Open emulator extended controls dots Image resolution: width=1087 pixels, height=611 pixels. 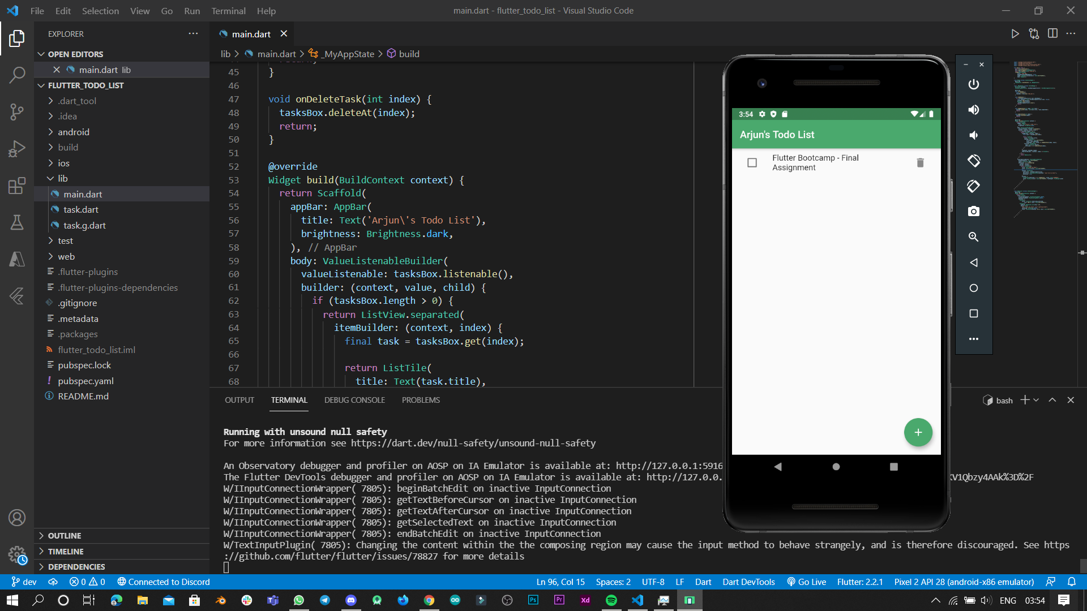pos(974,339)
